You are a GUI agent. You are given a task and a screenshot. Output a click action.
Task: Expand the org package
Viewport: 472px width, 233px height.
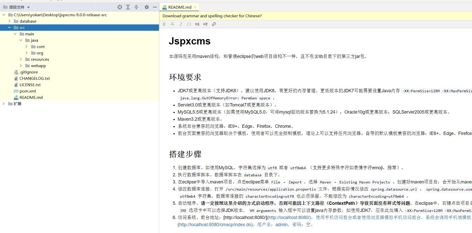(26, 53)
